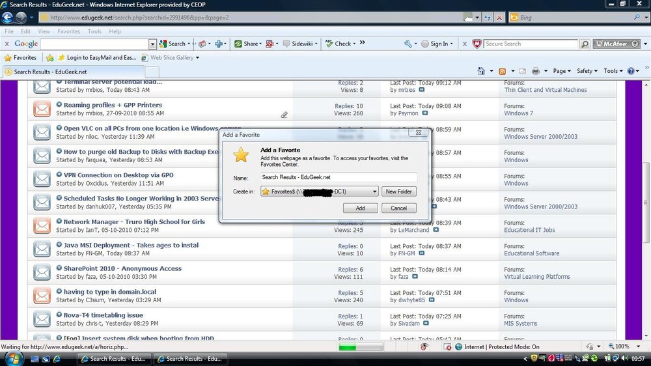The width and height of the screenshot is (651, 366).
Task: Open Java MSI Deployment thread link
Action: pos(132,245)
